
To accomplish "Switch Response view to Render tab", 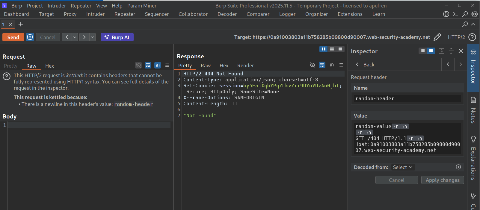I will [245, 66].
